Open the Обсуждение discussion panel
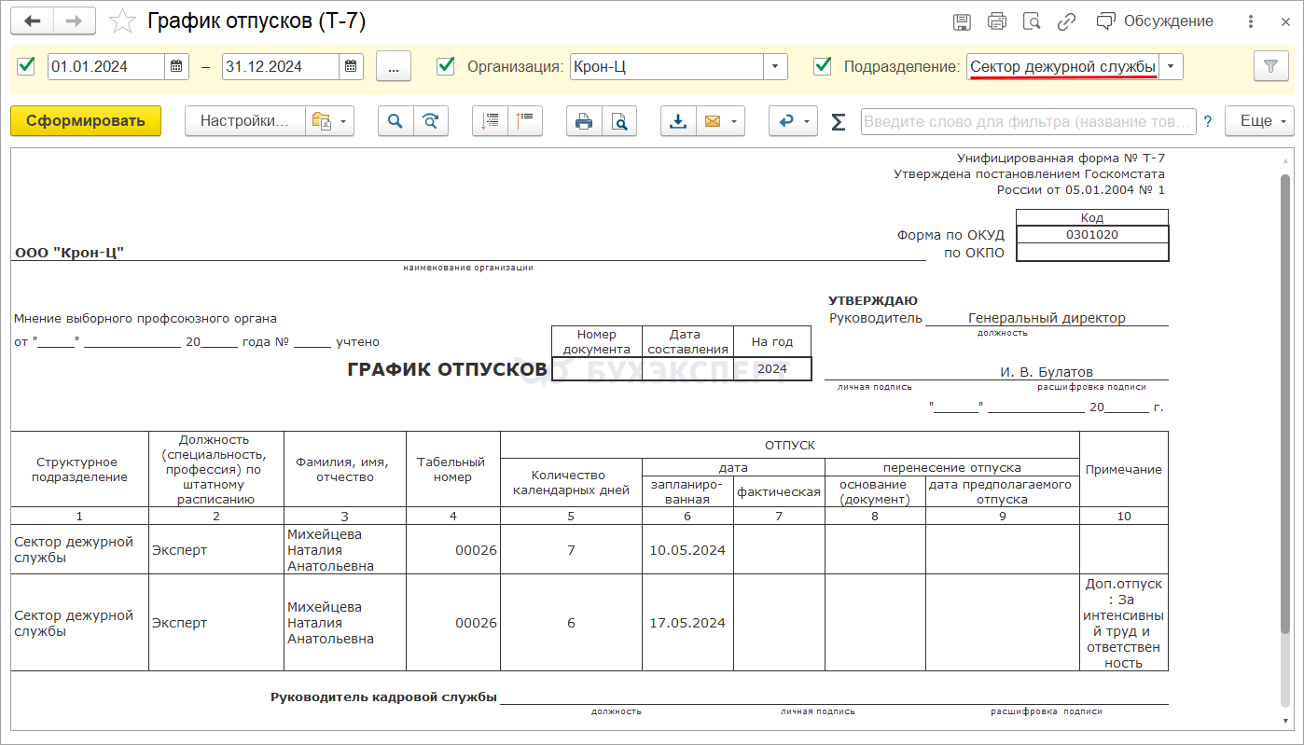 (1156, 21)
